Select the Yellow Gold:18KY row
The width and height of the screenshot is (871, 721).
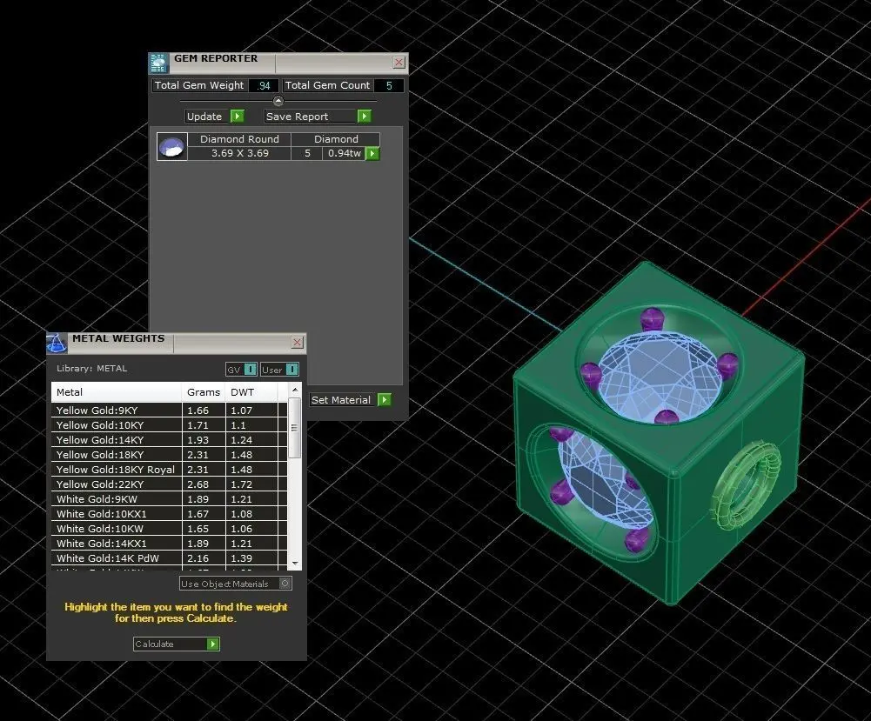coord(170,455)
